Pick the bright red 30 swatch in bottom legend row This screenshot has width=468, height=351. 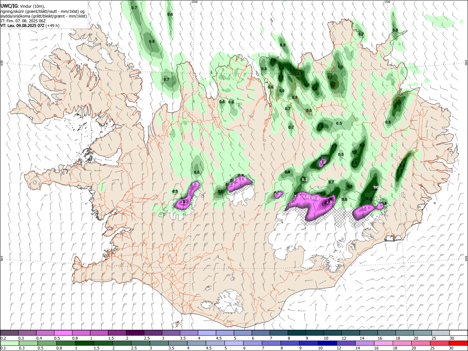(458, 343)
